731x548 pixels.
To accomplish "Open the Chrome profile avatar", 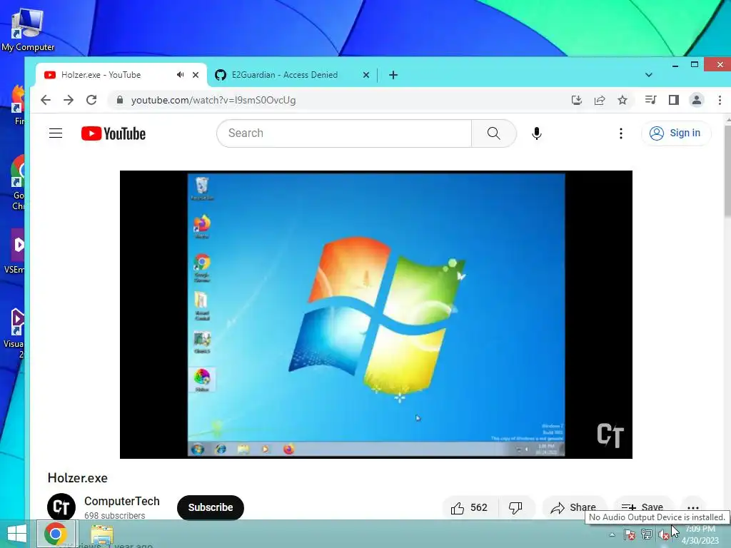I will pyautogui.click(x=697, y=100).
